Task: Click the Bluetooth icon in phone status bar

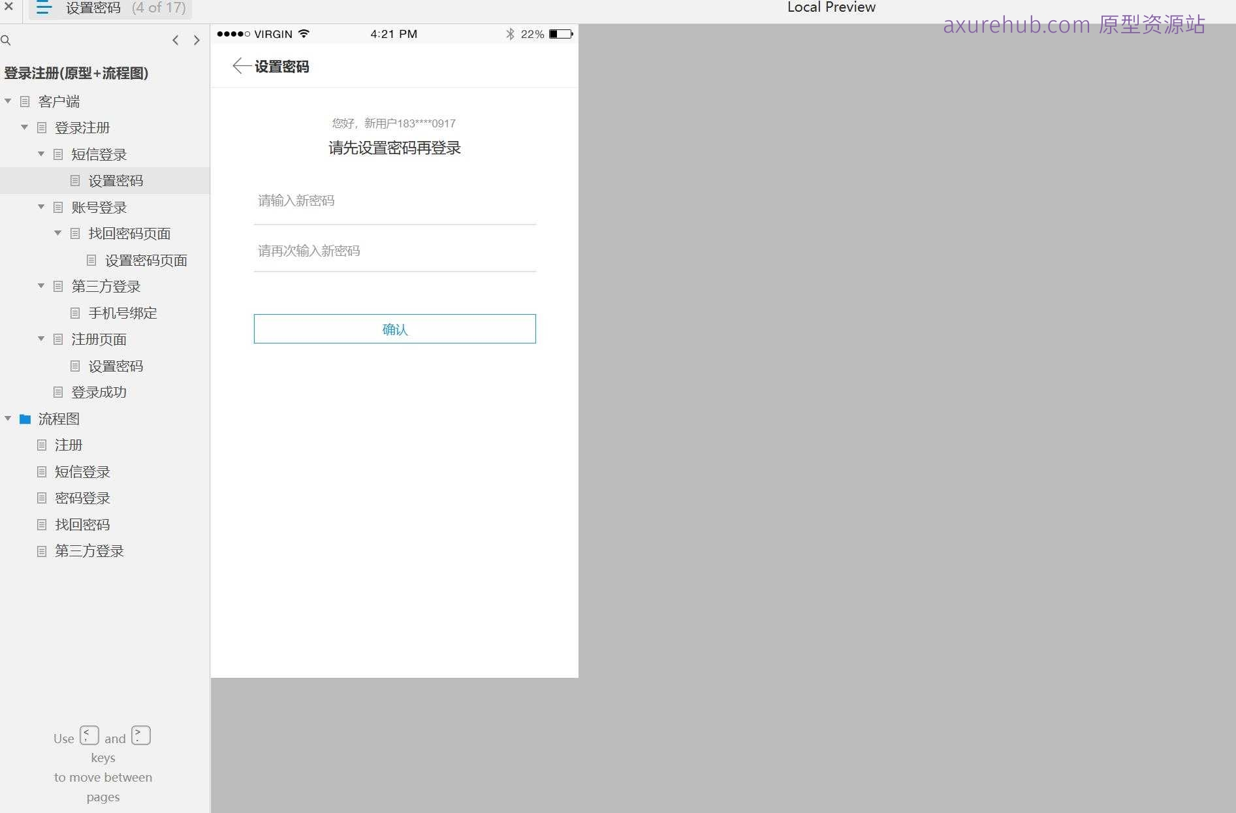Action: (511, 34)
